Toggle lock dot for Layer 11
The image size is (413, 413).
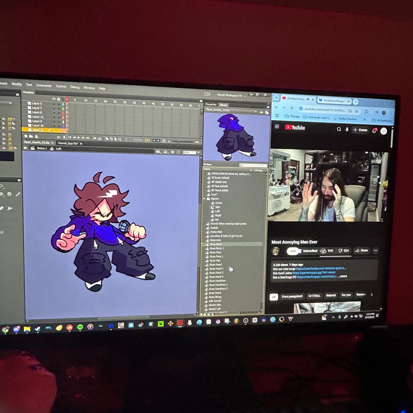tap(59, 117)
